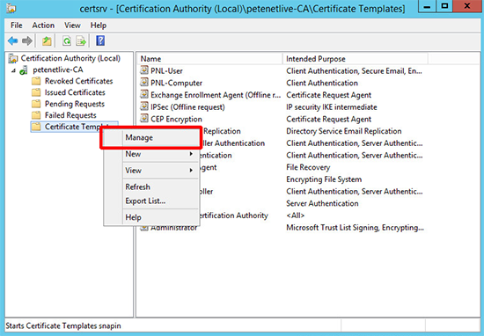This screenshot has height=336, width=484.
Task: Select Failed Requests in the tree
Action: click(70, 115)
